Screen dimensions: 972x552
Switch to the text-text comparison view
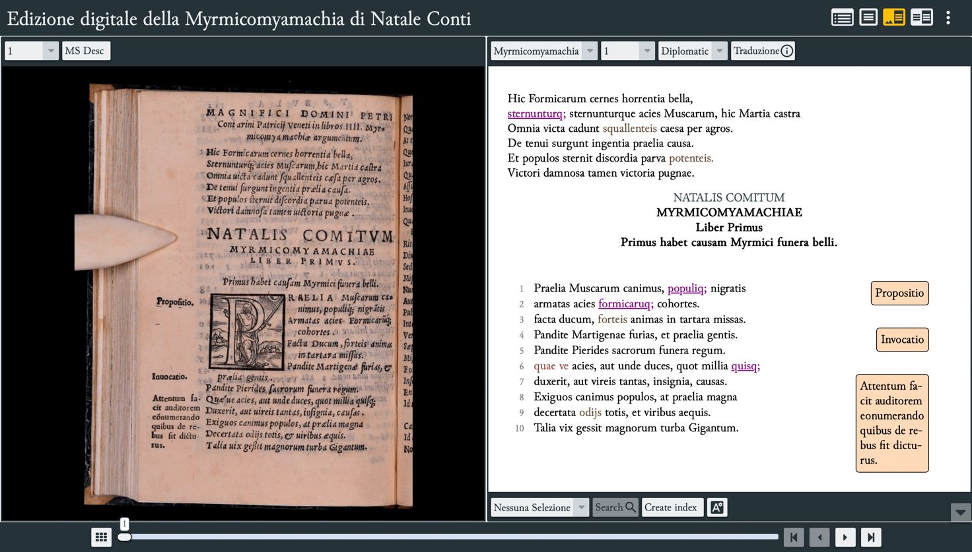921,18
